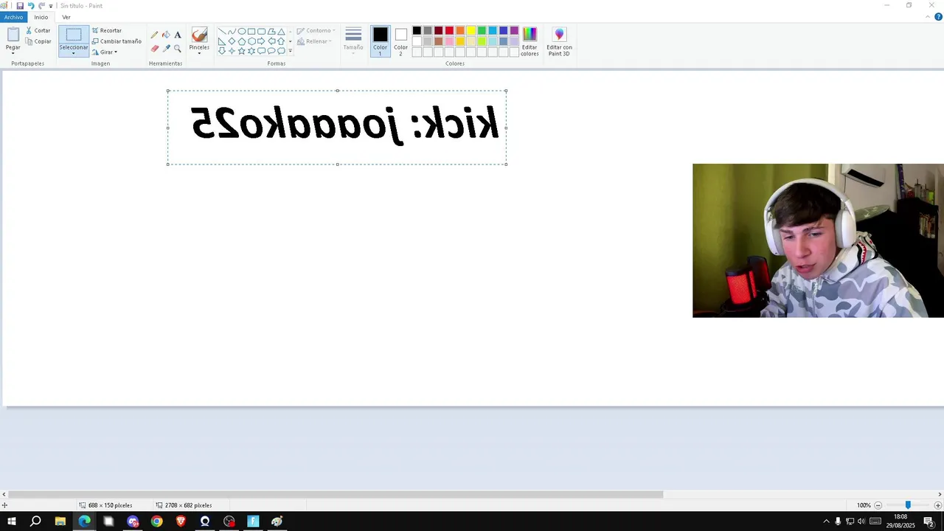This screenshot has height=531, width=944.
Task: Pick the red color swatch
Action: 449,30
